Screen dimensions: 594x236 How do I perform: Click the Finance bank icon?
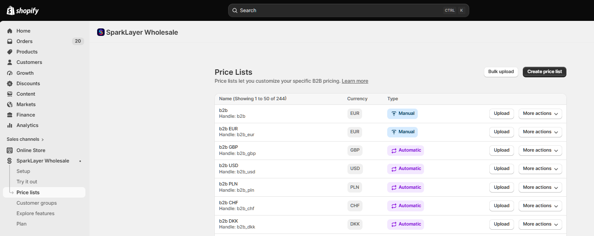click(10, 115)
